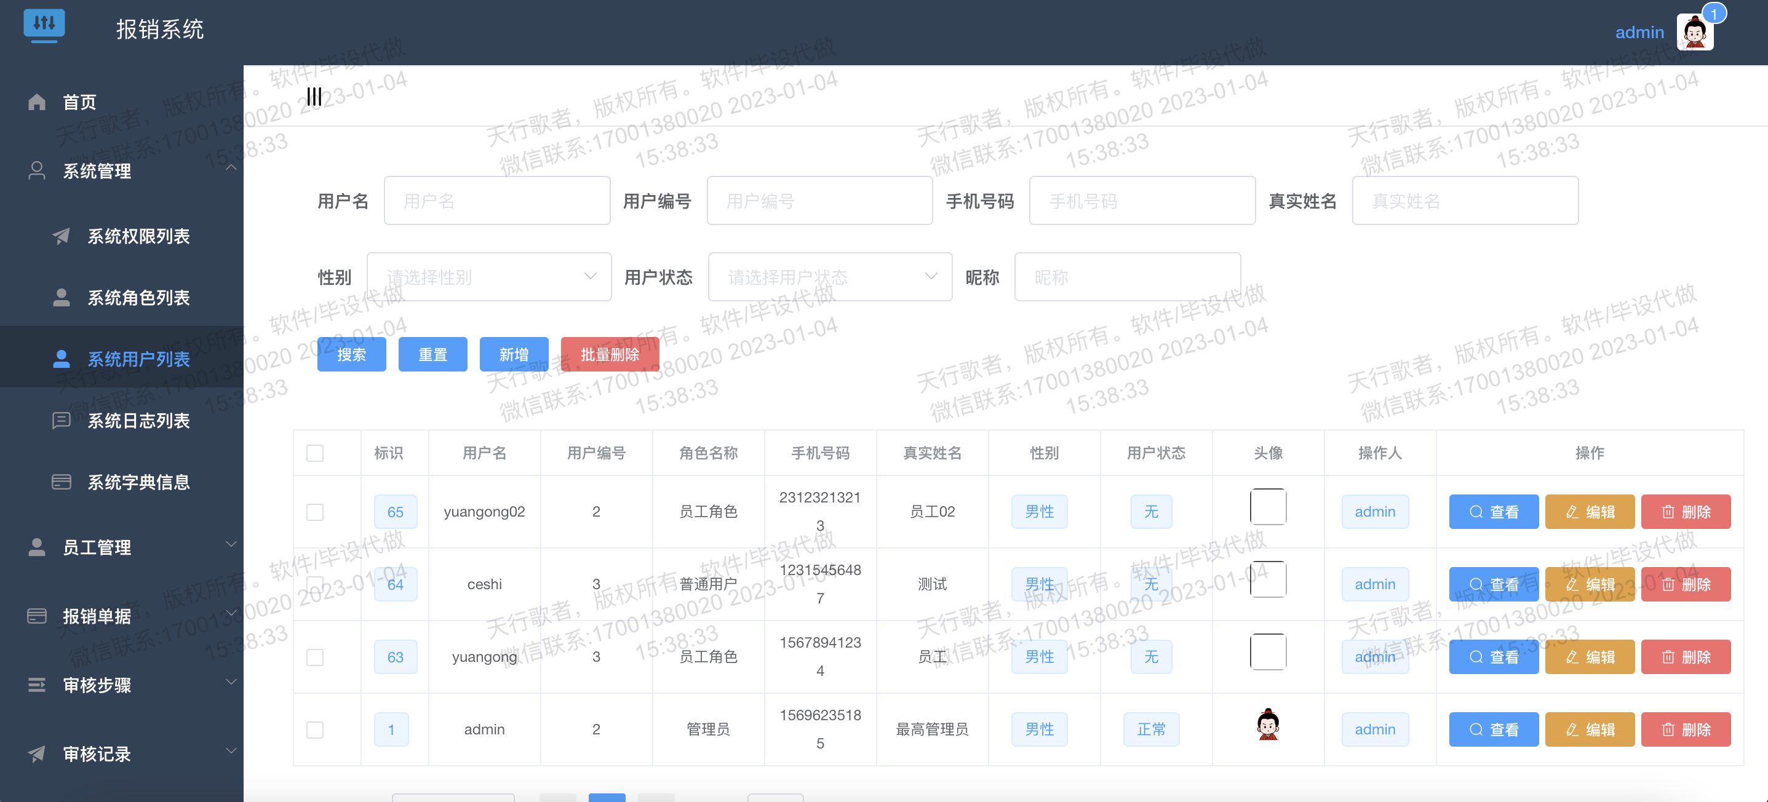Click home icon next to 首页
Screen dimensions: 1768x802
[x=37, y=102]
